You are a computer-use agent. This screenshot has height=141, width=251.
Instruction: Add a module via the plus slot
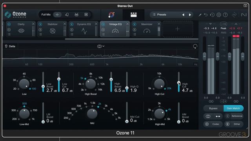(178, 29)
